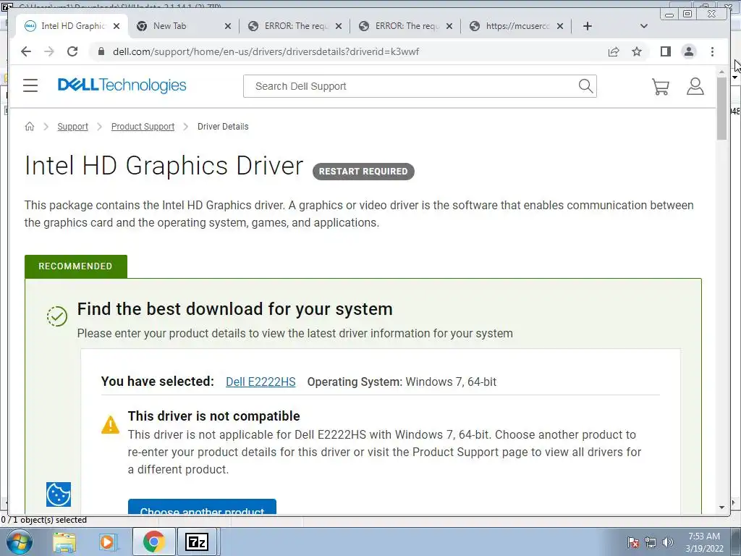
Task: Close the Intel HD Graphics tab
Action: (117, 26)
